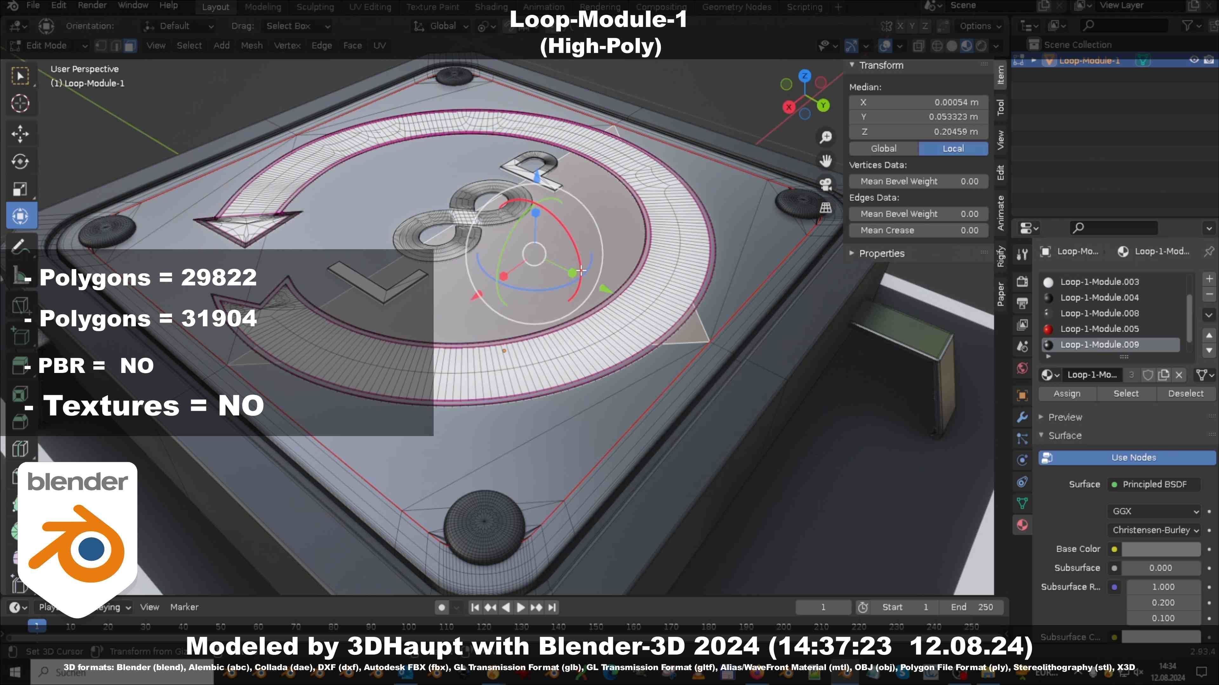
Task: Click the Principled BSDF surface button
Action: tap(1154, 484)
